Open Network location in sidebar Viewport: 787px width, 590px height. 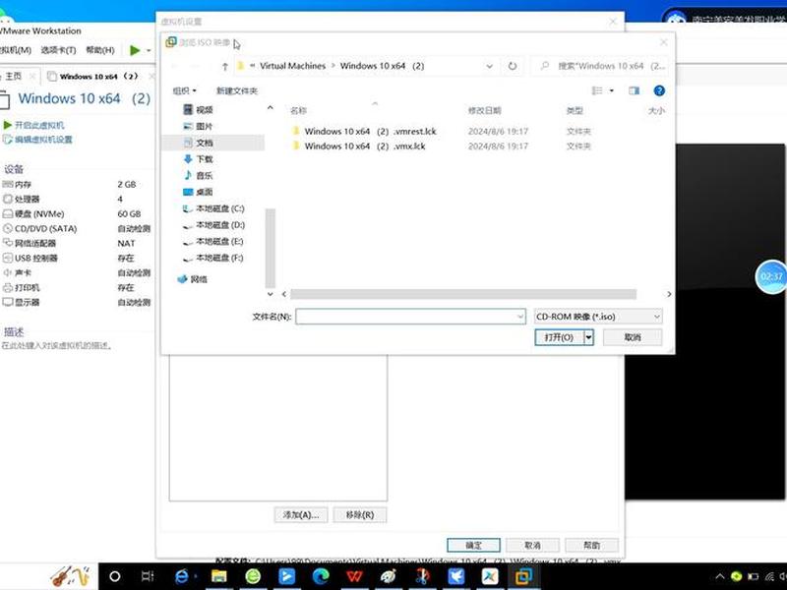192,279
